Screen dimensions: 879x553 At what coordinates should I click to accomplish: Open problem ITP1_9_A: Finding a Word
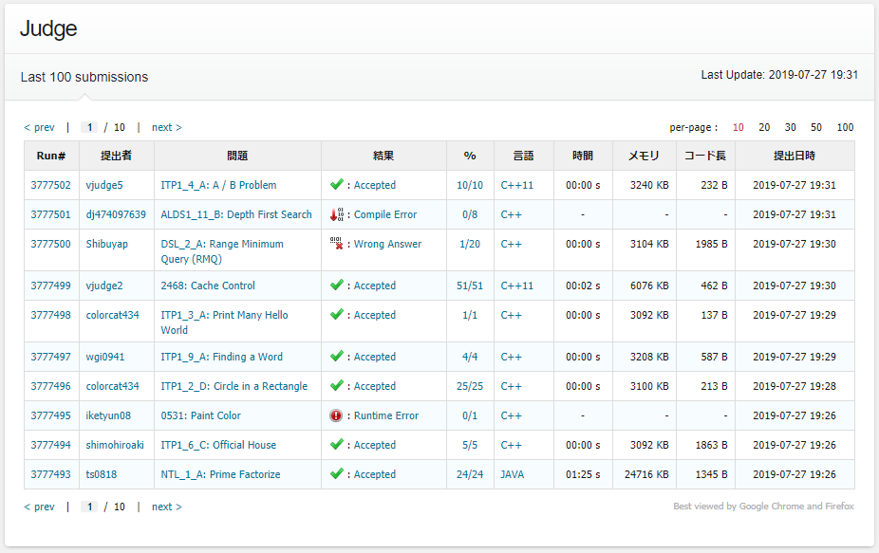pyautogui.click(x=221, y=357)
